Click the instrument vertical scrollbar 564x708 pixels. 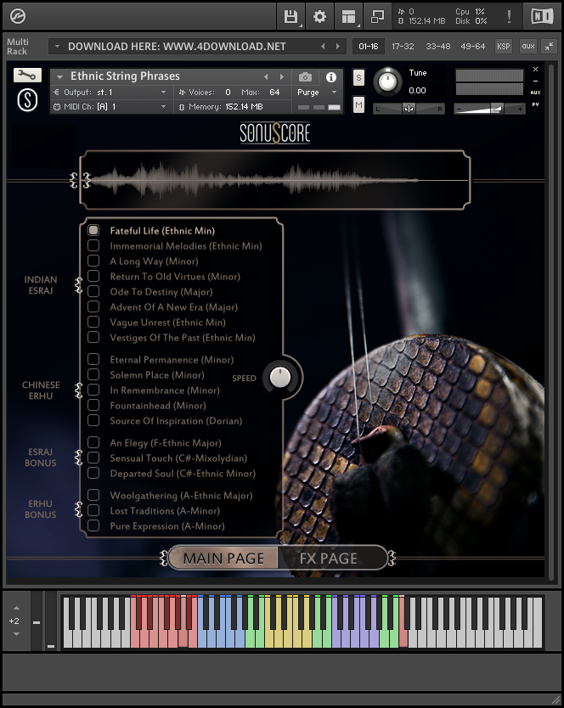point(550,323)
